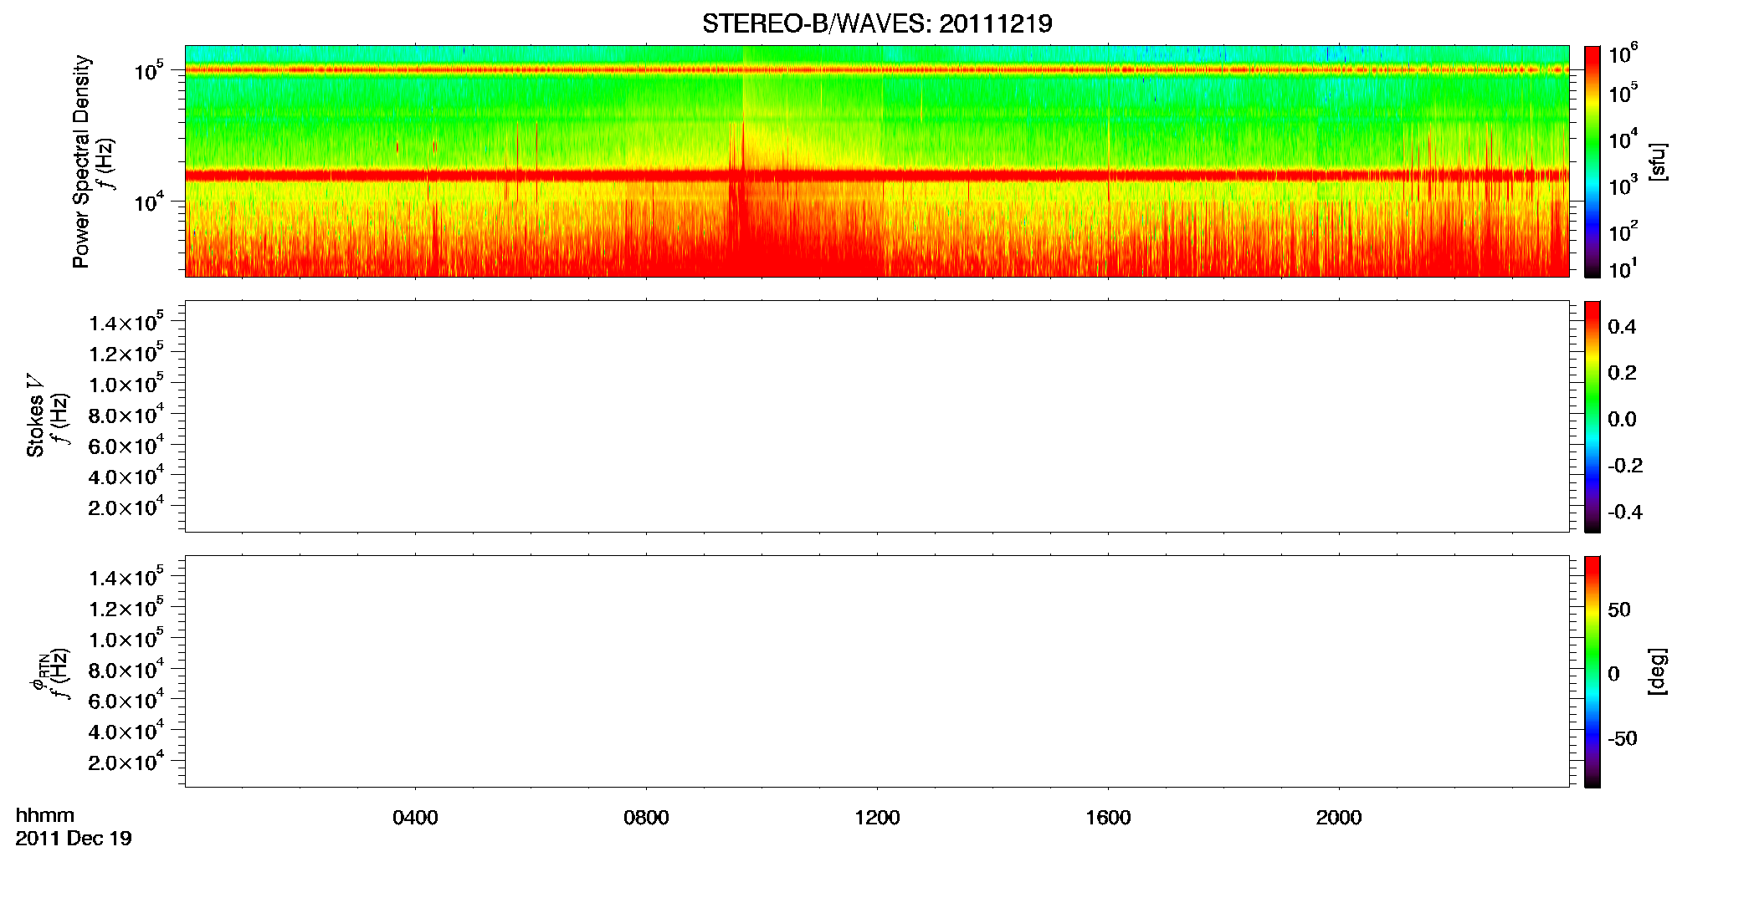Click the STEREO-B/WAVES: 20111219 plot title
This screenshot has width=1754, height=903.
pos(877,23)
